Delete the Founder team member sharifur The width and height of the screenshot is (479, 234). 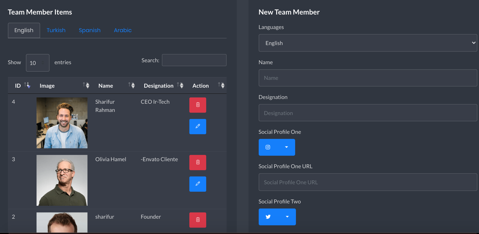pos(198,220)
